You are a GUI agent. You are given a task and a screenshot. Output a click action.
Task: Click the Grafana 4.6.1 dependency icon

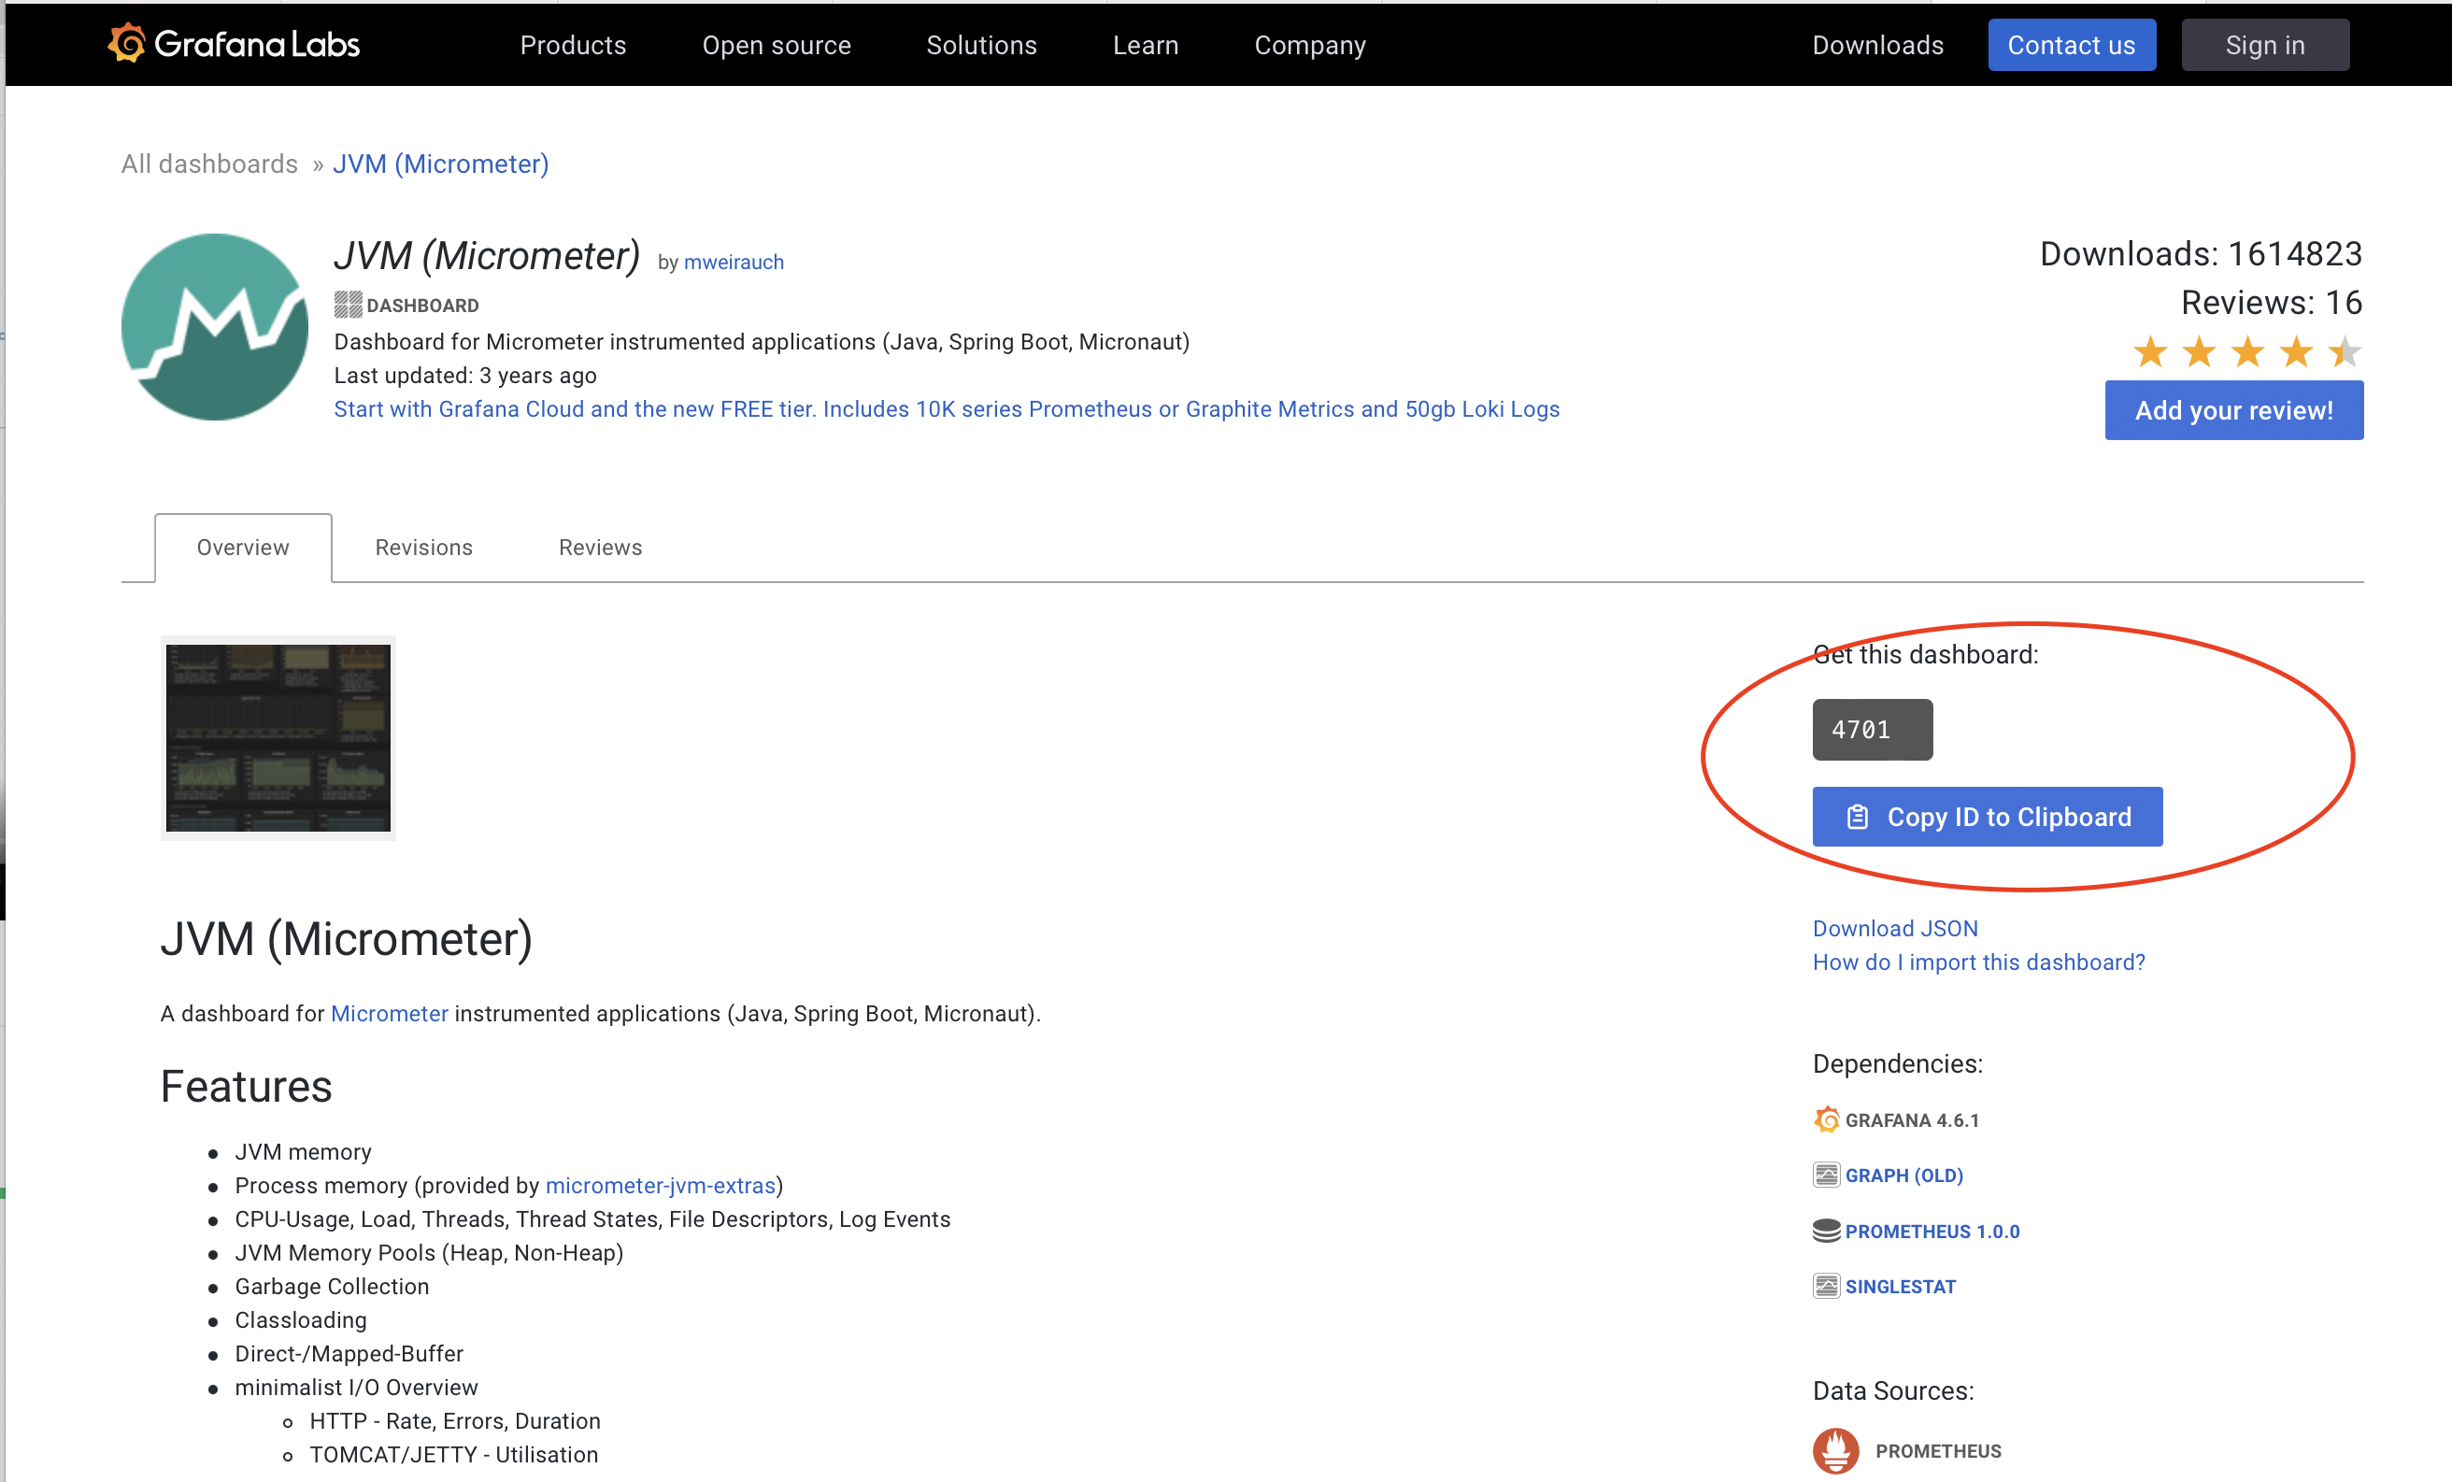click(1826, 1119)
